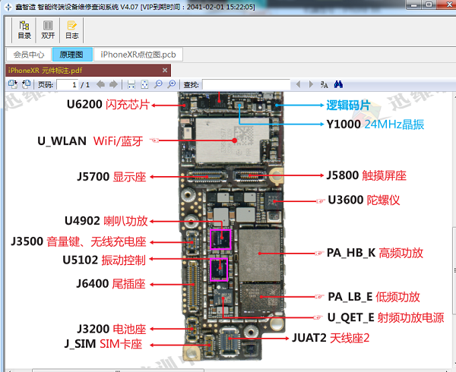The width and height of the screenshot is (456, 372).
Task: Find next match arrow
Action: click(311, 84)
